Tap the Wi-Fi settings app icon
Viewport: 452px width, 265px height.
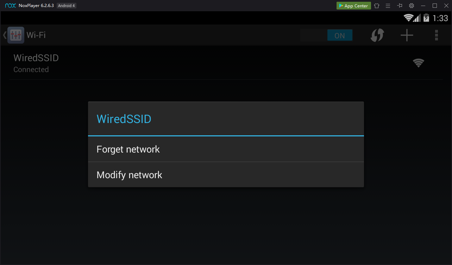[16, 35]
